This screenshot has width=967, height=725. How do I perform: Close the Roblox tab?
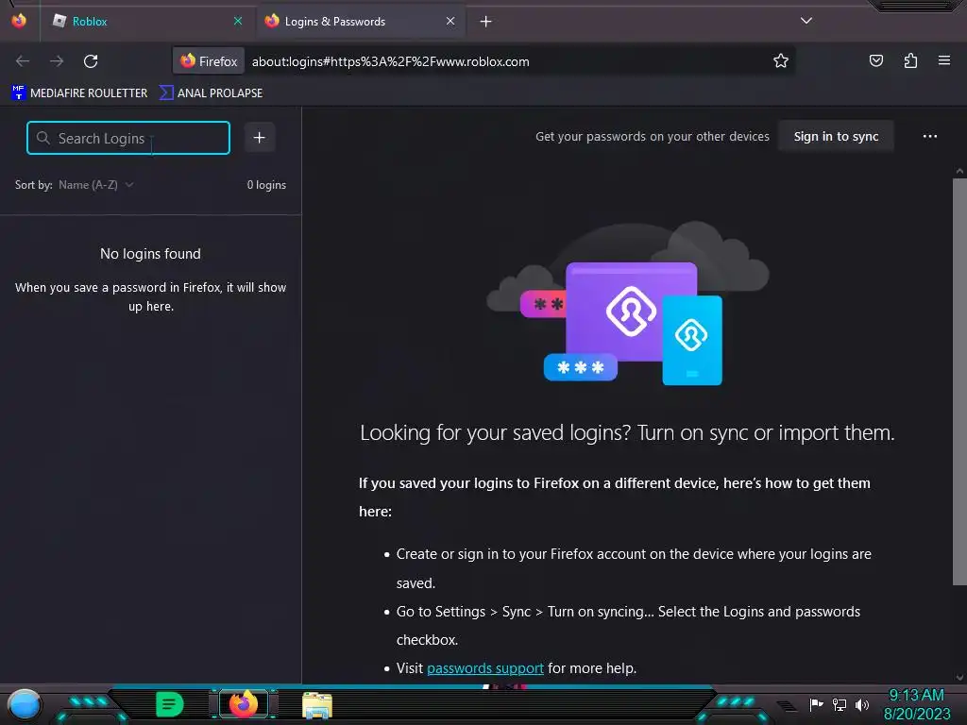point(237,22)
